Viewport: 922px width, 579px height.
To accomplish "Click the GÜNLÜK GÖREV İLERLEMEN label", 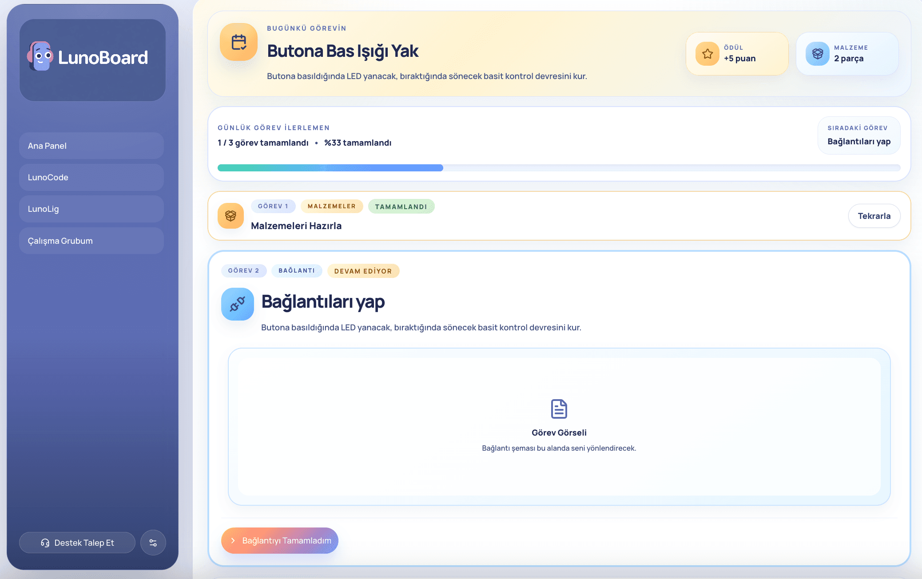I will pos(274,127).
